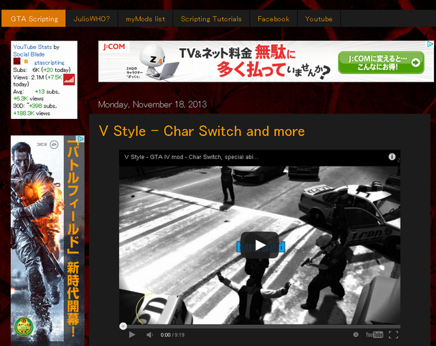
Task: Open the Youtube tab
Action: 319,18
